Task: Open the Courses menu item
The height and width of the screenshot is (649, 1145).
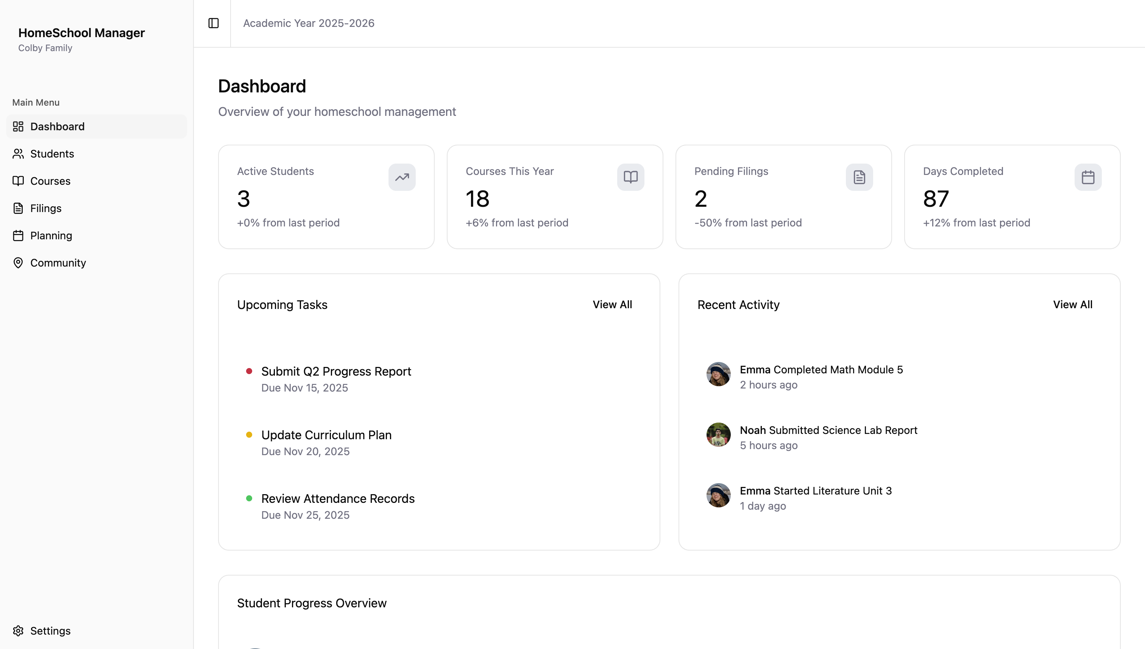Action: 50,181
